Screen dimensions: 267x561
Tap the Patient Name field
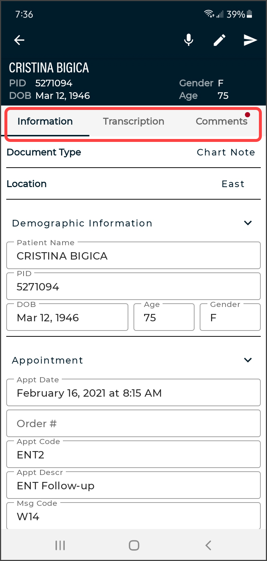click(133, 256)
